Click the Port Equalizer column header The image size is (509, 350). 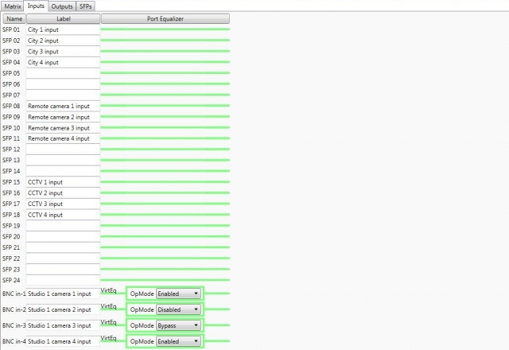click(165, 18)
